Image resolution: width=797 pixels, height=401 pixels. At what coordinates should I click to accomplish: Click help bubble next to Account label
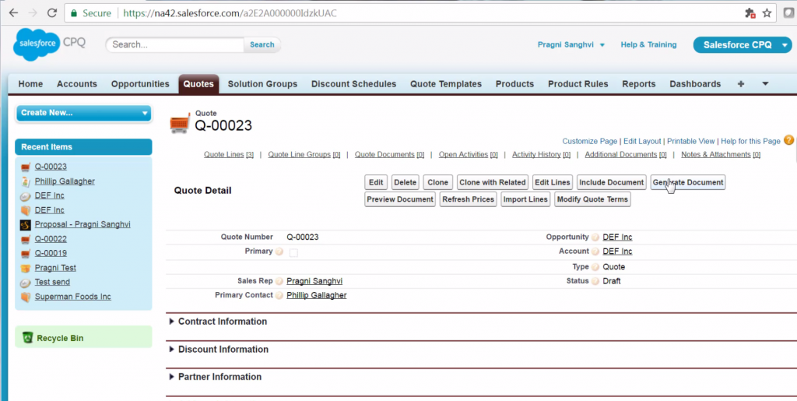click(595, 252)
